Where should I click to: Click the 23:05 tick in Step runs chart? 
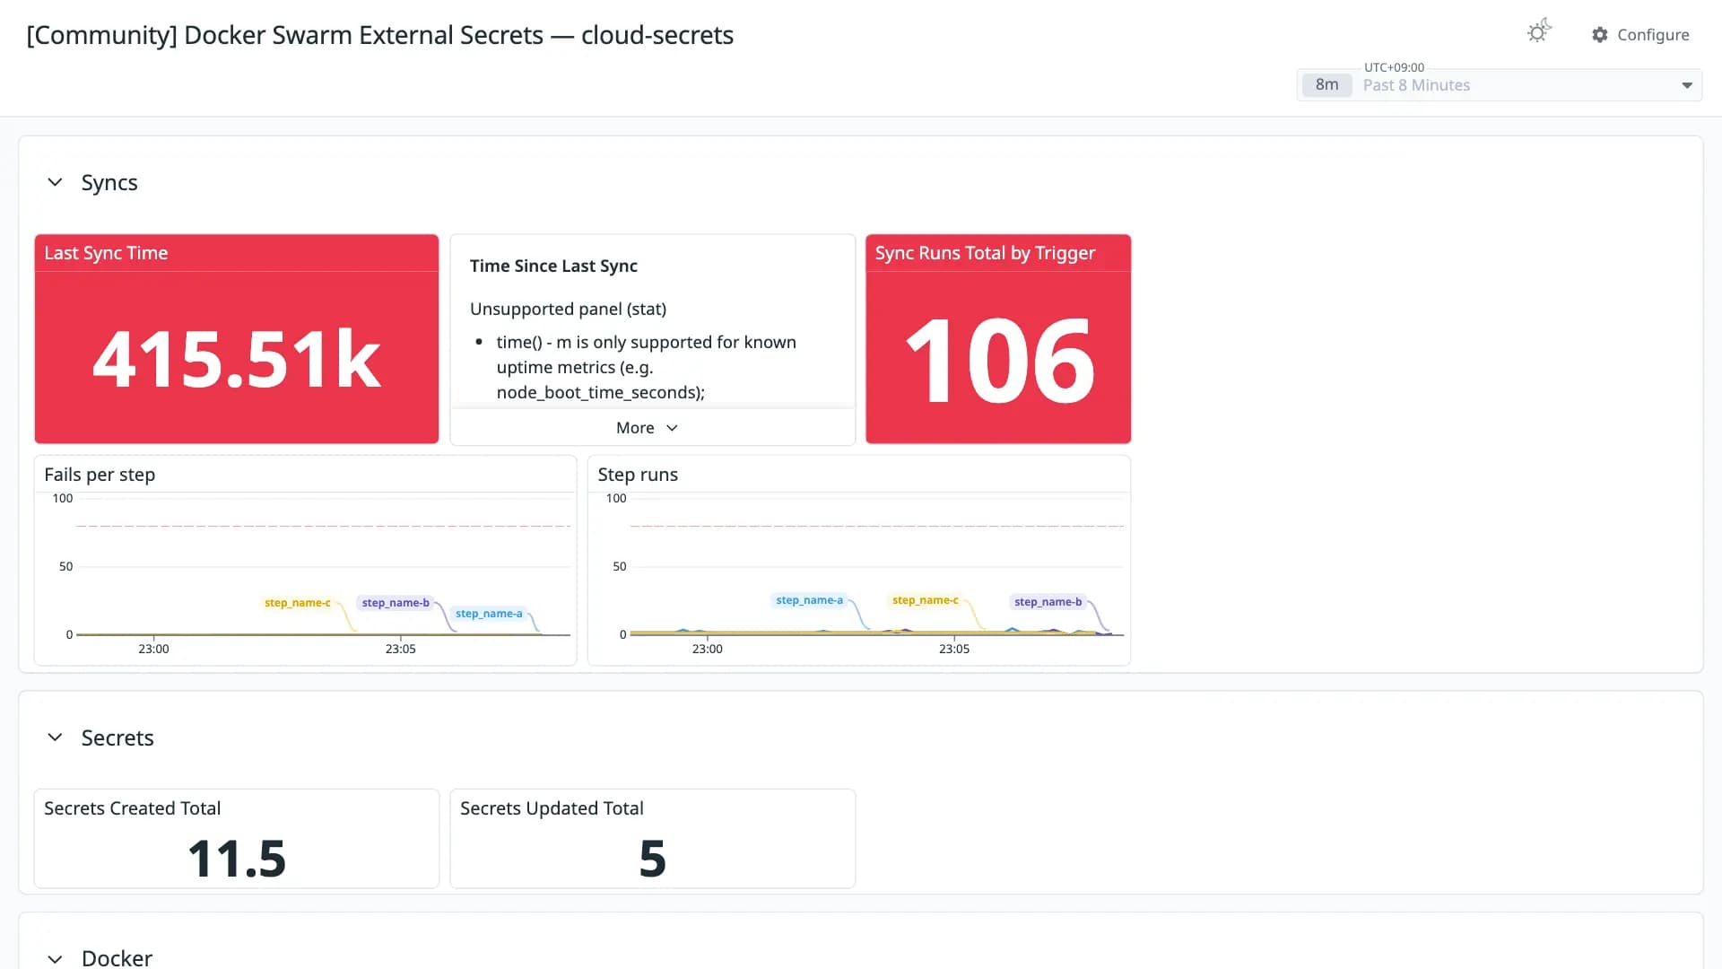click(x=953, y=649)
